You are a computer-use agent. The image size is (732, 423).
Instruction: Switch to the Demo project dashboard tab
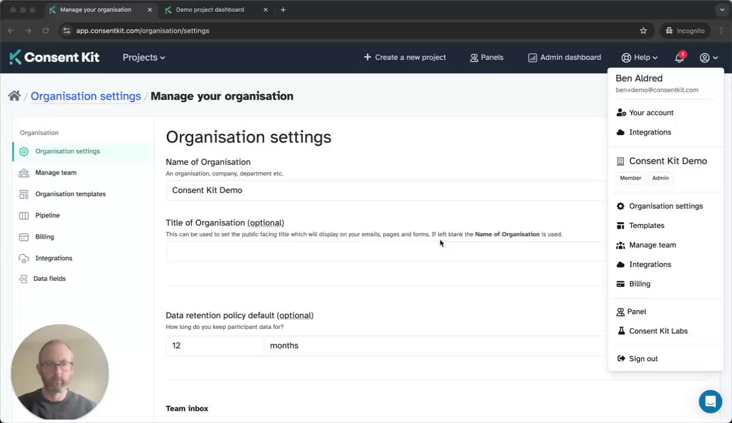[x=210, y=10]
